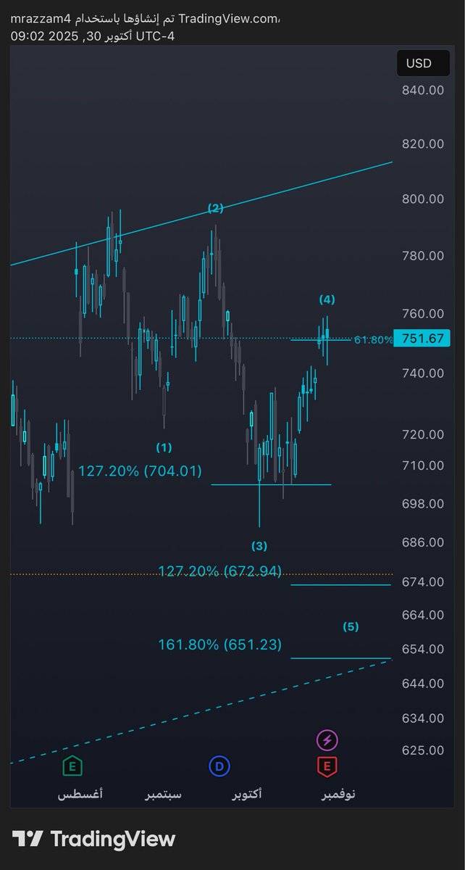Click the 800.00 price axis value
The height and width of the screenshot is (870, 465).
[x=422, y=199]
